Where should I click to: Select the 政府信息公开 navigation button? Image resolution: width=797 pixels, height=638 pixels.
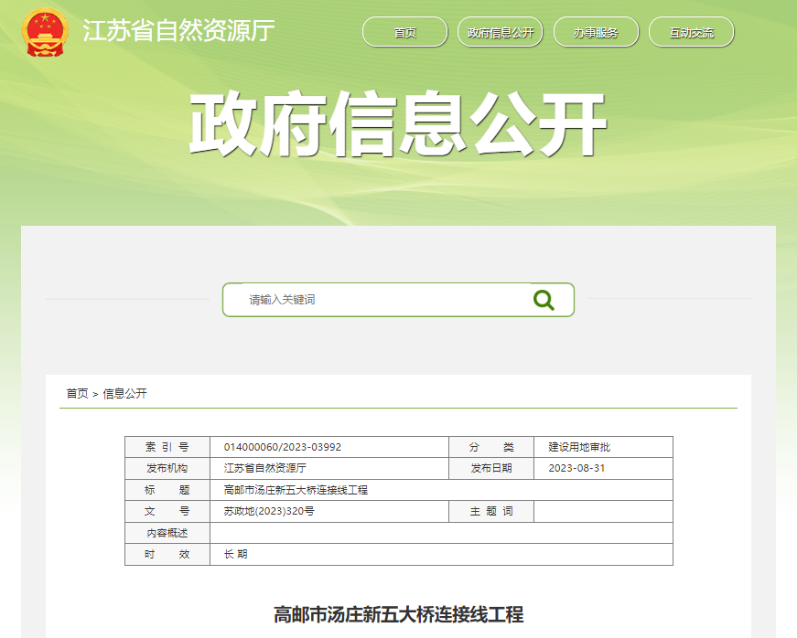[501, 33]
